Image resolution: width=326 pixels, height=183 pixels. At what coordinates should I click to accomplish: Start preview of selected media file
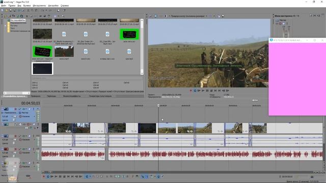(x=41, y=16)
